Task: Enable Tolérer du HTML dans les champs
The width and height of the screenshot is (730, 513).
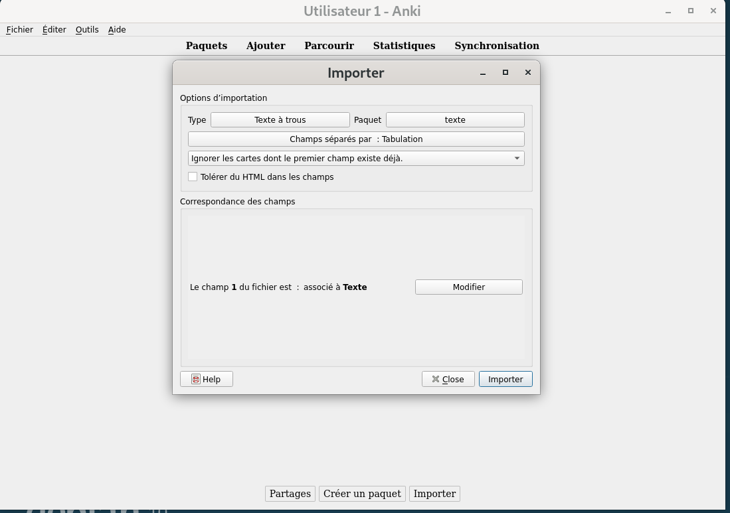Action: point(193,177)
